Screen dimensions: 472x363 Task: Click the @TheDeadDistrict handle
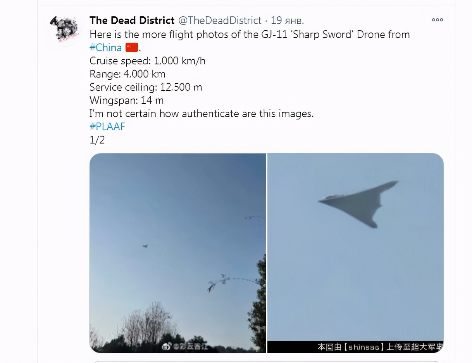coord(220,20)
